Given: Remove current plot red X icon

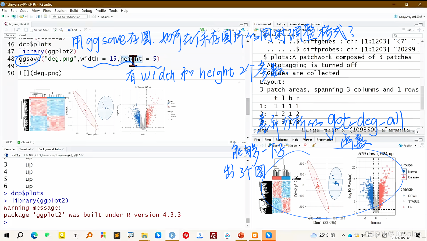Looking at the screenshot, I should [x=305, y=145].
